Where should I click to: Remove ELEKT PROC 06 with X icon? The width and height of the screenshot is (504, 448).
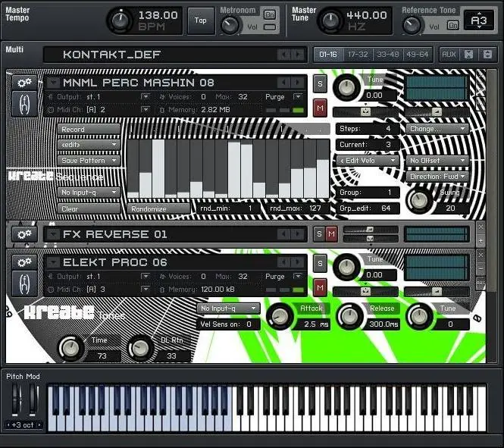(481, 255)
